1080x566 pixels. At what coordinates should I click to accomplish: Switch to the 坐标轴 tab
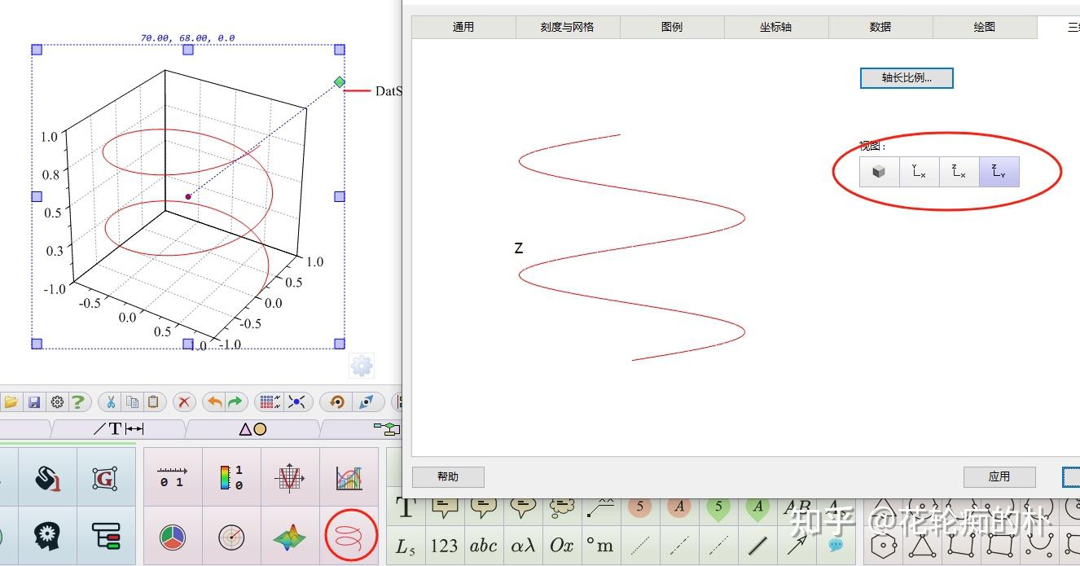(x=775, y=26)
